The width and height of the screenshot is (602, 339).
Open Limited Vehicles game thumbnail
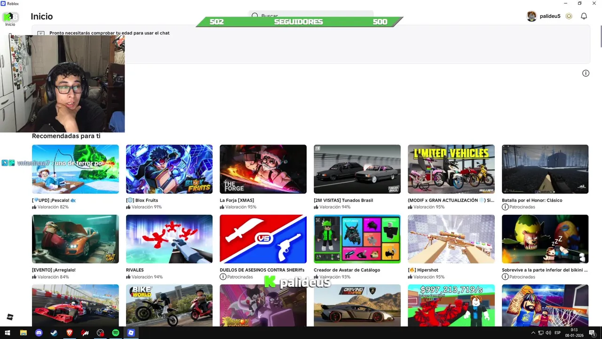click(451, 169)
